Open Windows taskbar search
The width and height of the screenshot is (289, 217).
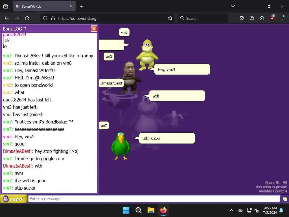138,210
